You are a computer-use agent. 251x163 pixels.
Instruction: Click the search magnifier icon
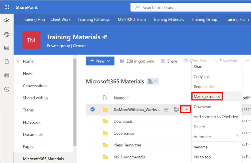(x=137, y=7)
